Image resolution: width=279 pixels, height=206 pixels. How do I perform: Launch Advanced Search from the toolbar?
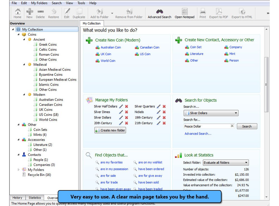click(159, 13)
